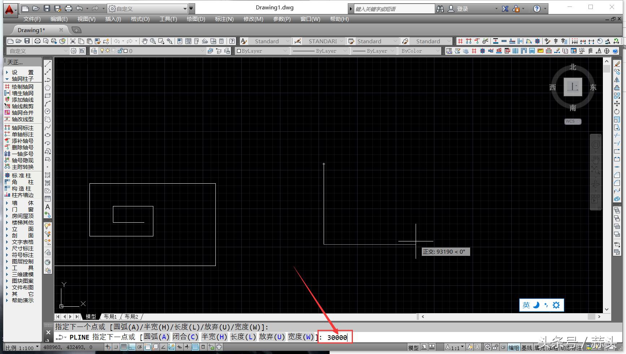Open the 修改(M) menu

253,19
